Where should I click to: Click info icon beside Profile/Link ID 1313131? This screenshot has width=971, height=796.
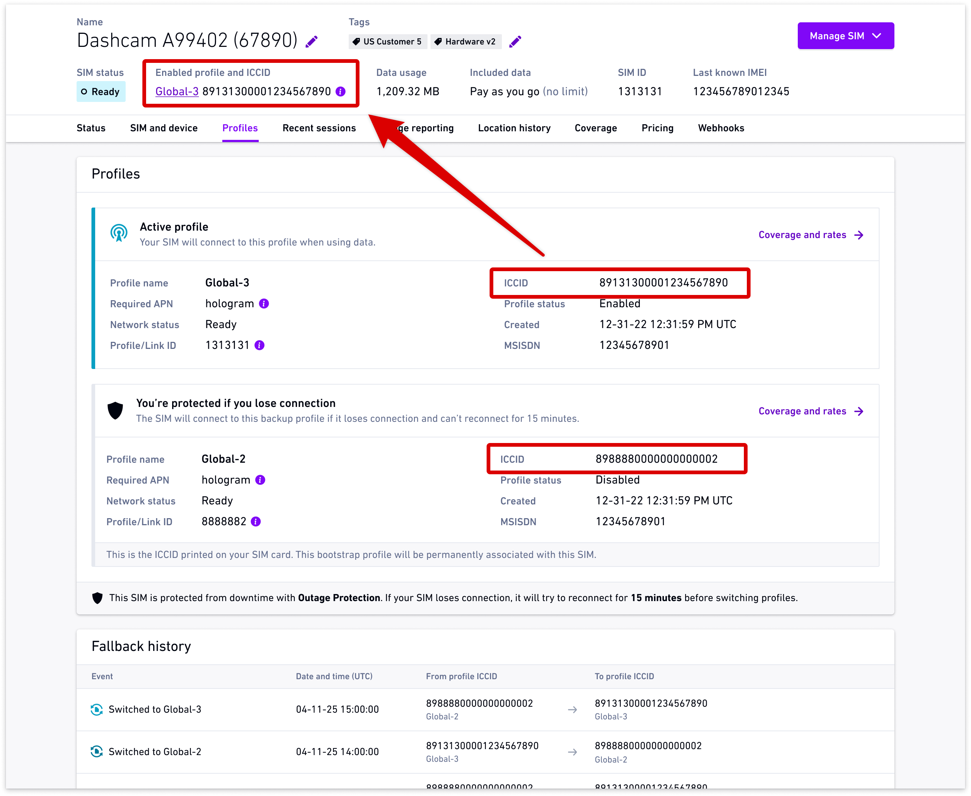point(259,345)
